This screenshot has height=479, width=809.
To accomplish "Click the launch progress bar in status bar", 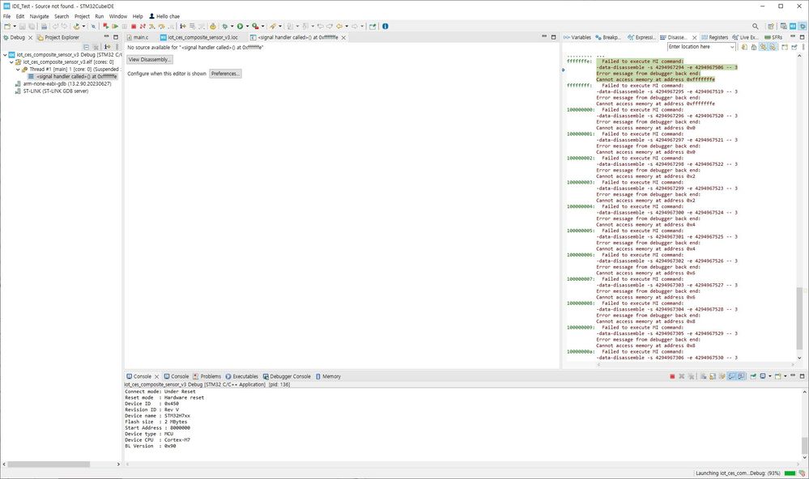I will pos(790,473).
